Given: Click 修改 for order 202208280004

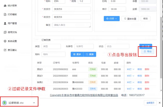Looking at the screenshot, I should click(x=139, y=82).
